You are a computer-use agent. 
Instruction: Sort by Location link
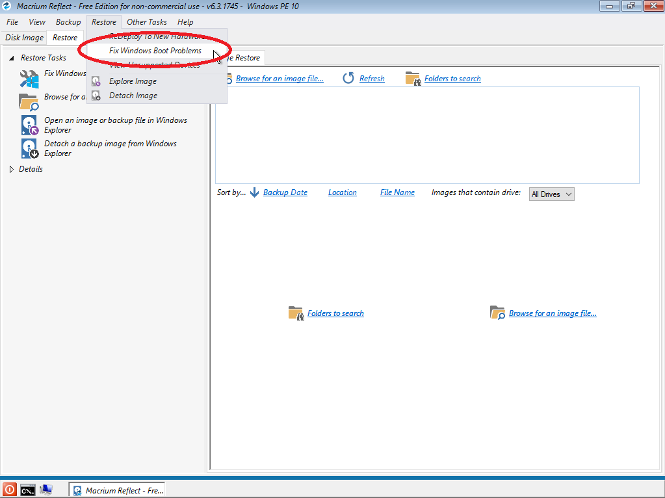[343, 192]
